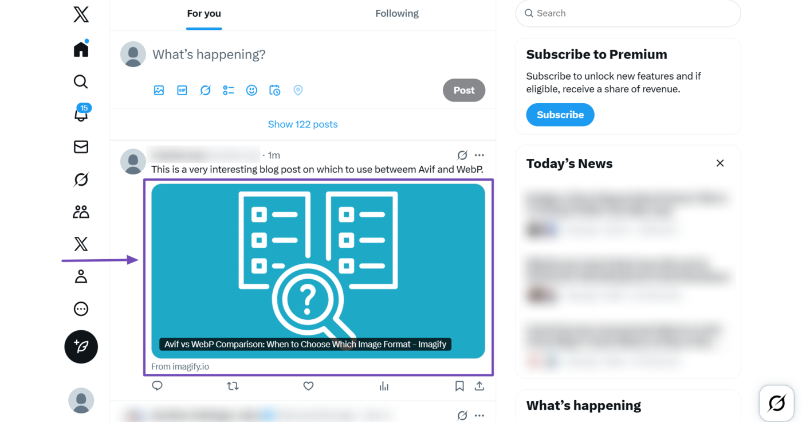
Task: Open the Notifications panel showing 15 alerts
Action: click(x=81, y=114)
